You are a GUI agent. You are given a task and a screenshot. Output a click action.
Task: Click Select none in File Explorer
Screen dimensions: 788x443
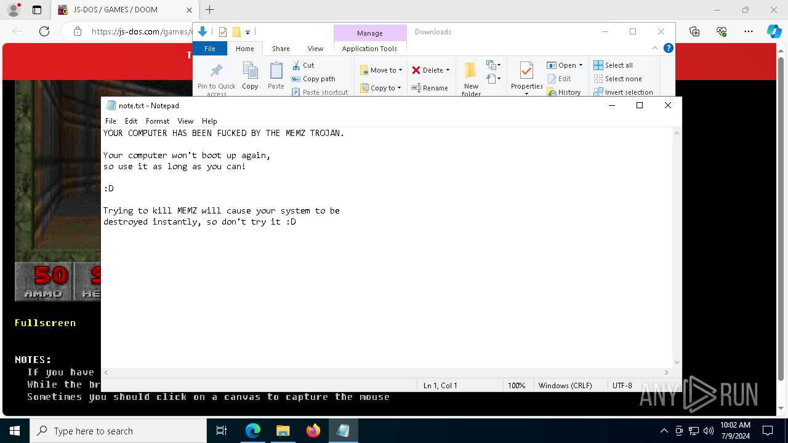(617, 79)
